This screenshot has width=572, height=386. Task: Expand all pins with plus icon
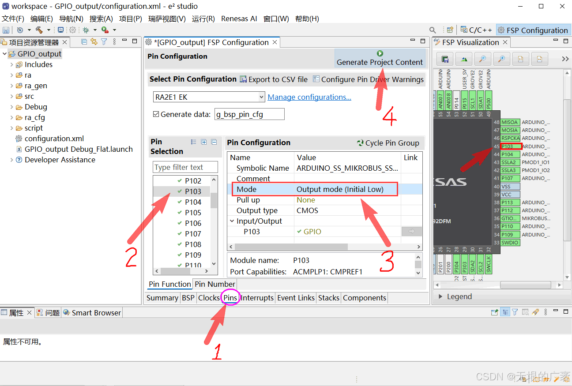pyautogui.click(x=204, y=142)
